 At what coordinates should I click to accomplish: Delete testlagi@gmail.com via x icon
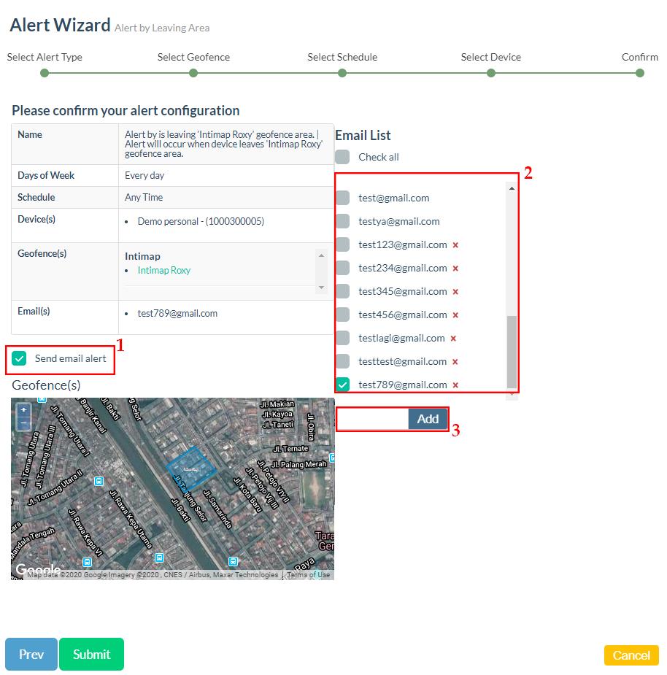coord(453,339)
